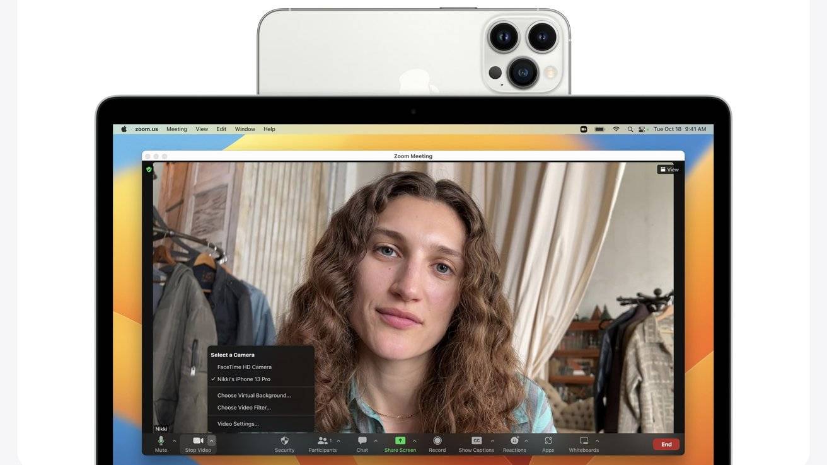
Task: Open the Apps panel
Action: (548, 444)
